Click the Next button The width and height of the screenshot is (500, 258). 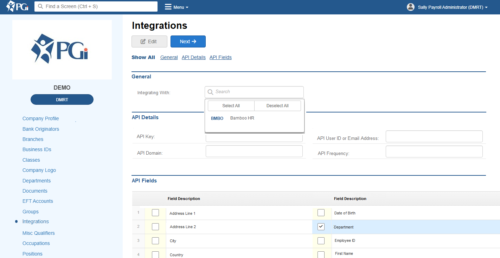coord(188,41)
